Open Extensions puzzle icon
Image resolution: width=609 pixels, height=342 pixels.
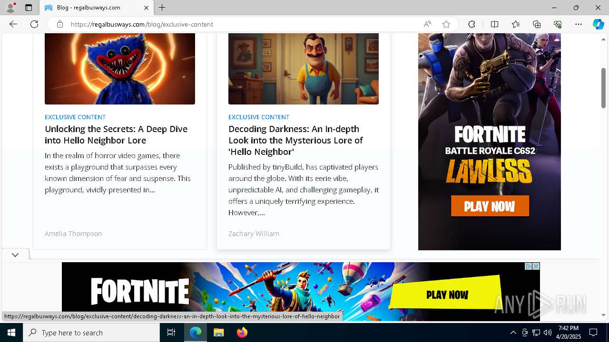point(471,24)
